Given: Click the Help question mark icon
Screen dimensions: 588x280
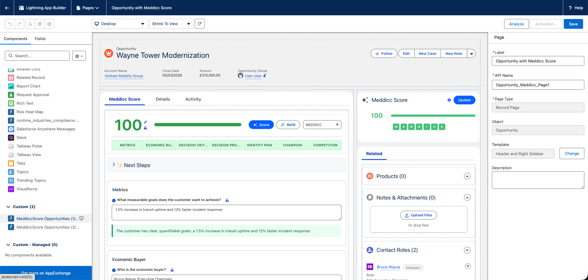Looking at the screenshot, I should [570, 8].
